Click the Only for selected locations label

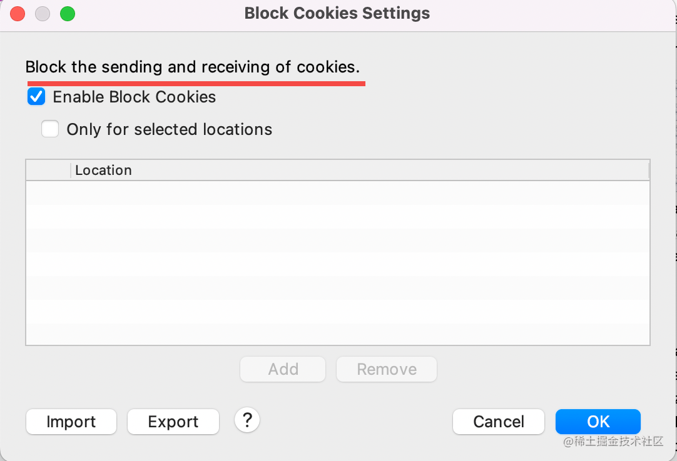tap(169, 129)
